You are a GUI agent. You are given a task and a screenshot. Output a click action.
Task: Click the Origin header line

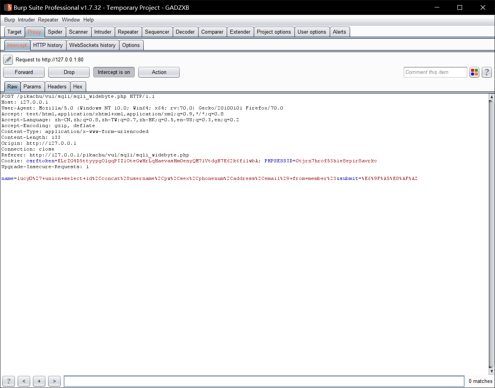pyautogui.click(x=39, y=143)
